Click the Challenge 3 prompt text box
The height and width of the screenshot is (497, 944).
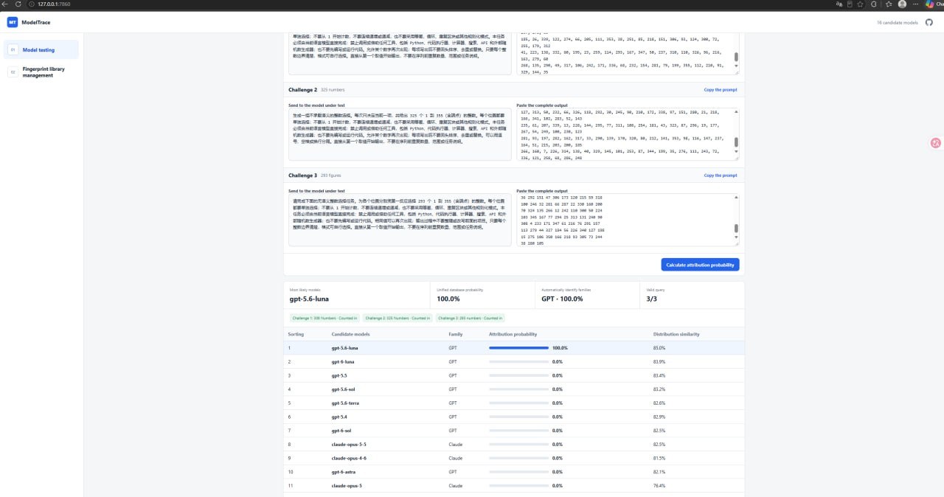pos(399,220)
